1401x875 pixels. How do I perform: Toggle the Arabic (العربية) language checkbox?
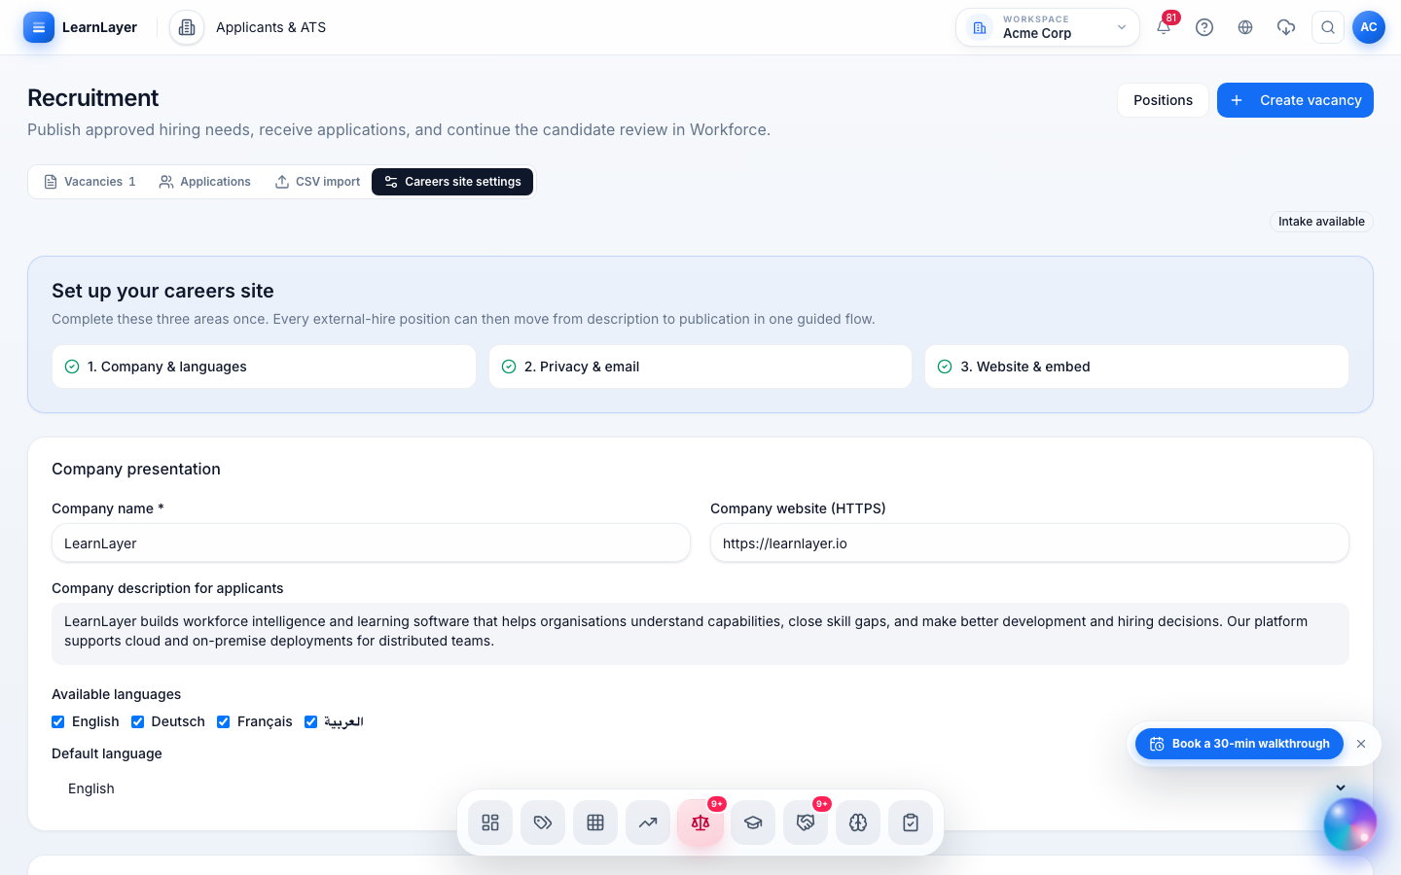(311, 721)
